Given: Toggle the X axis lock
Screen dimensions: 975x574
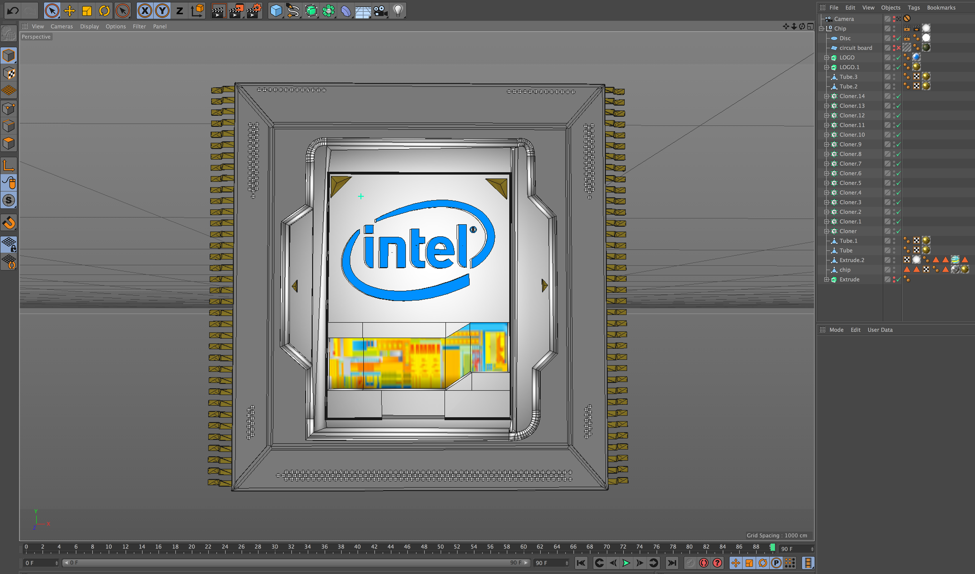Looking at the screenshot, I should pyautogui.click(x=145, y=11).
